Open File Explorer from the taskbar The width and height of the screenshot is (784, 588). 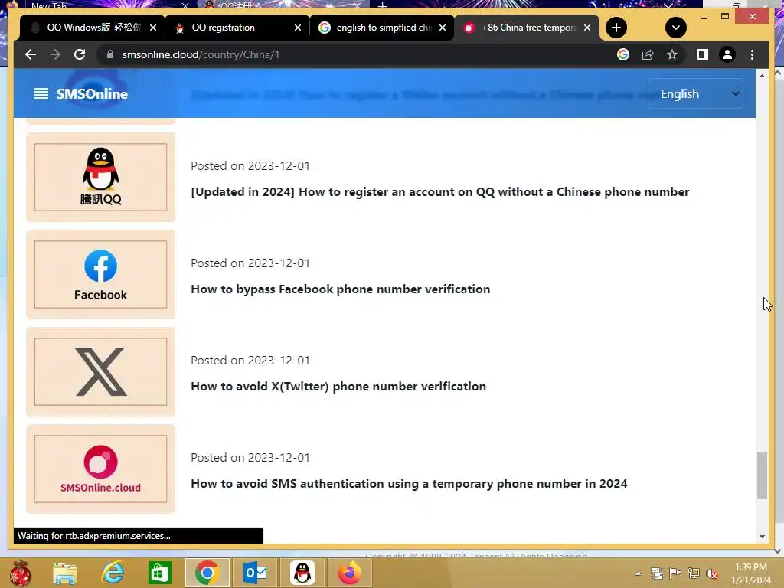click(x=65, y=573)
